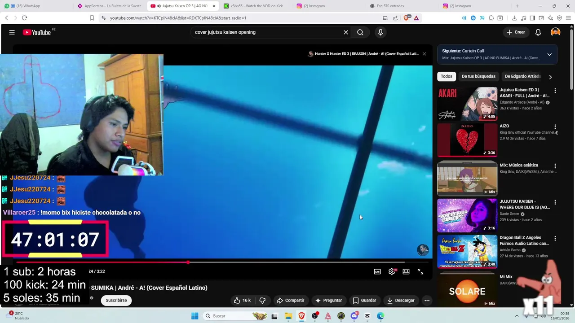This screenshot has width=575, height=323.
Task: Switch to xBixs55 Kick VOD tab
Action: (x=255, y=6)
